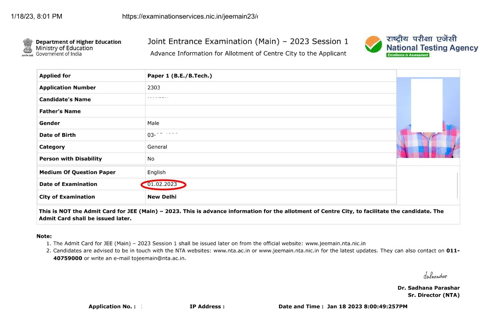Click Dr. Sadhana Parashar's signature image
Screen dimensions: 486x311
pyautogui.click(x=435, y=274)
